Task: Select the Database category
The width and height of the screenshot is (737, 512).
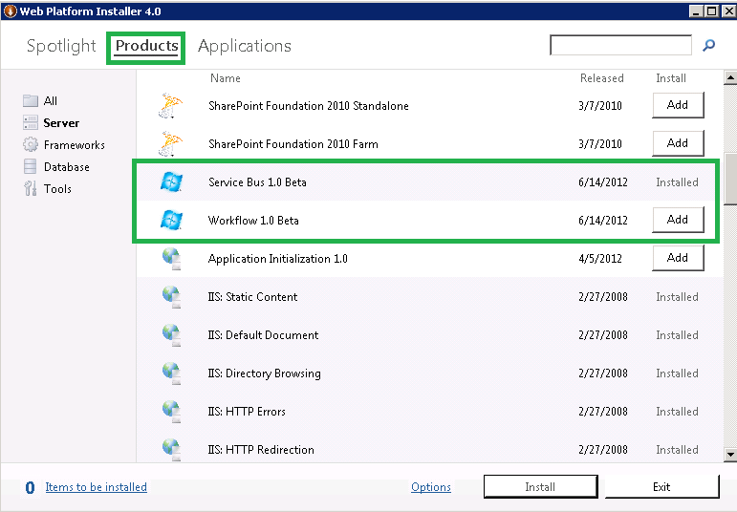Action: pos(67,167)
